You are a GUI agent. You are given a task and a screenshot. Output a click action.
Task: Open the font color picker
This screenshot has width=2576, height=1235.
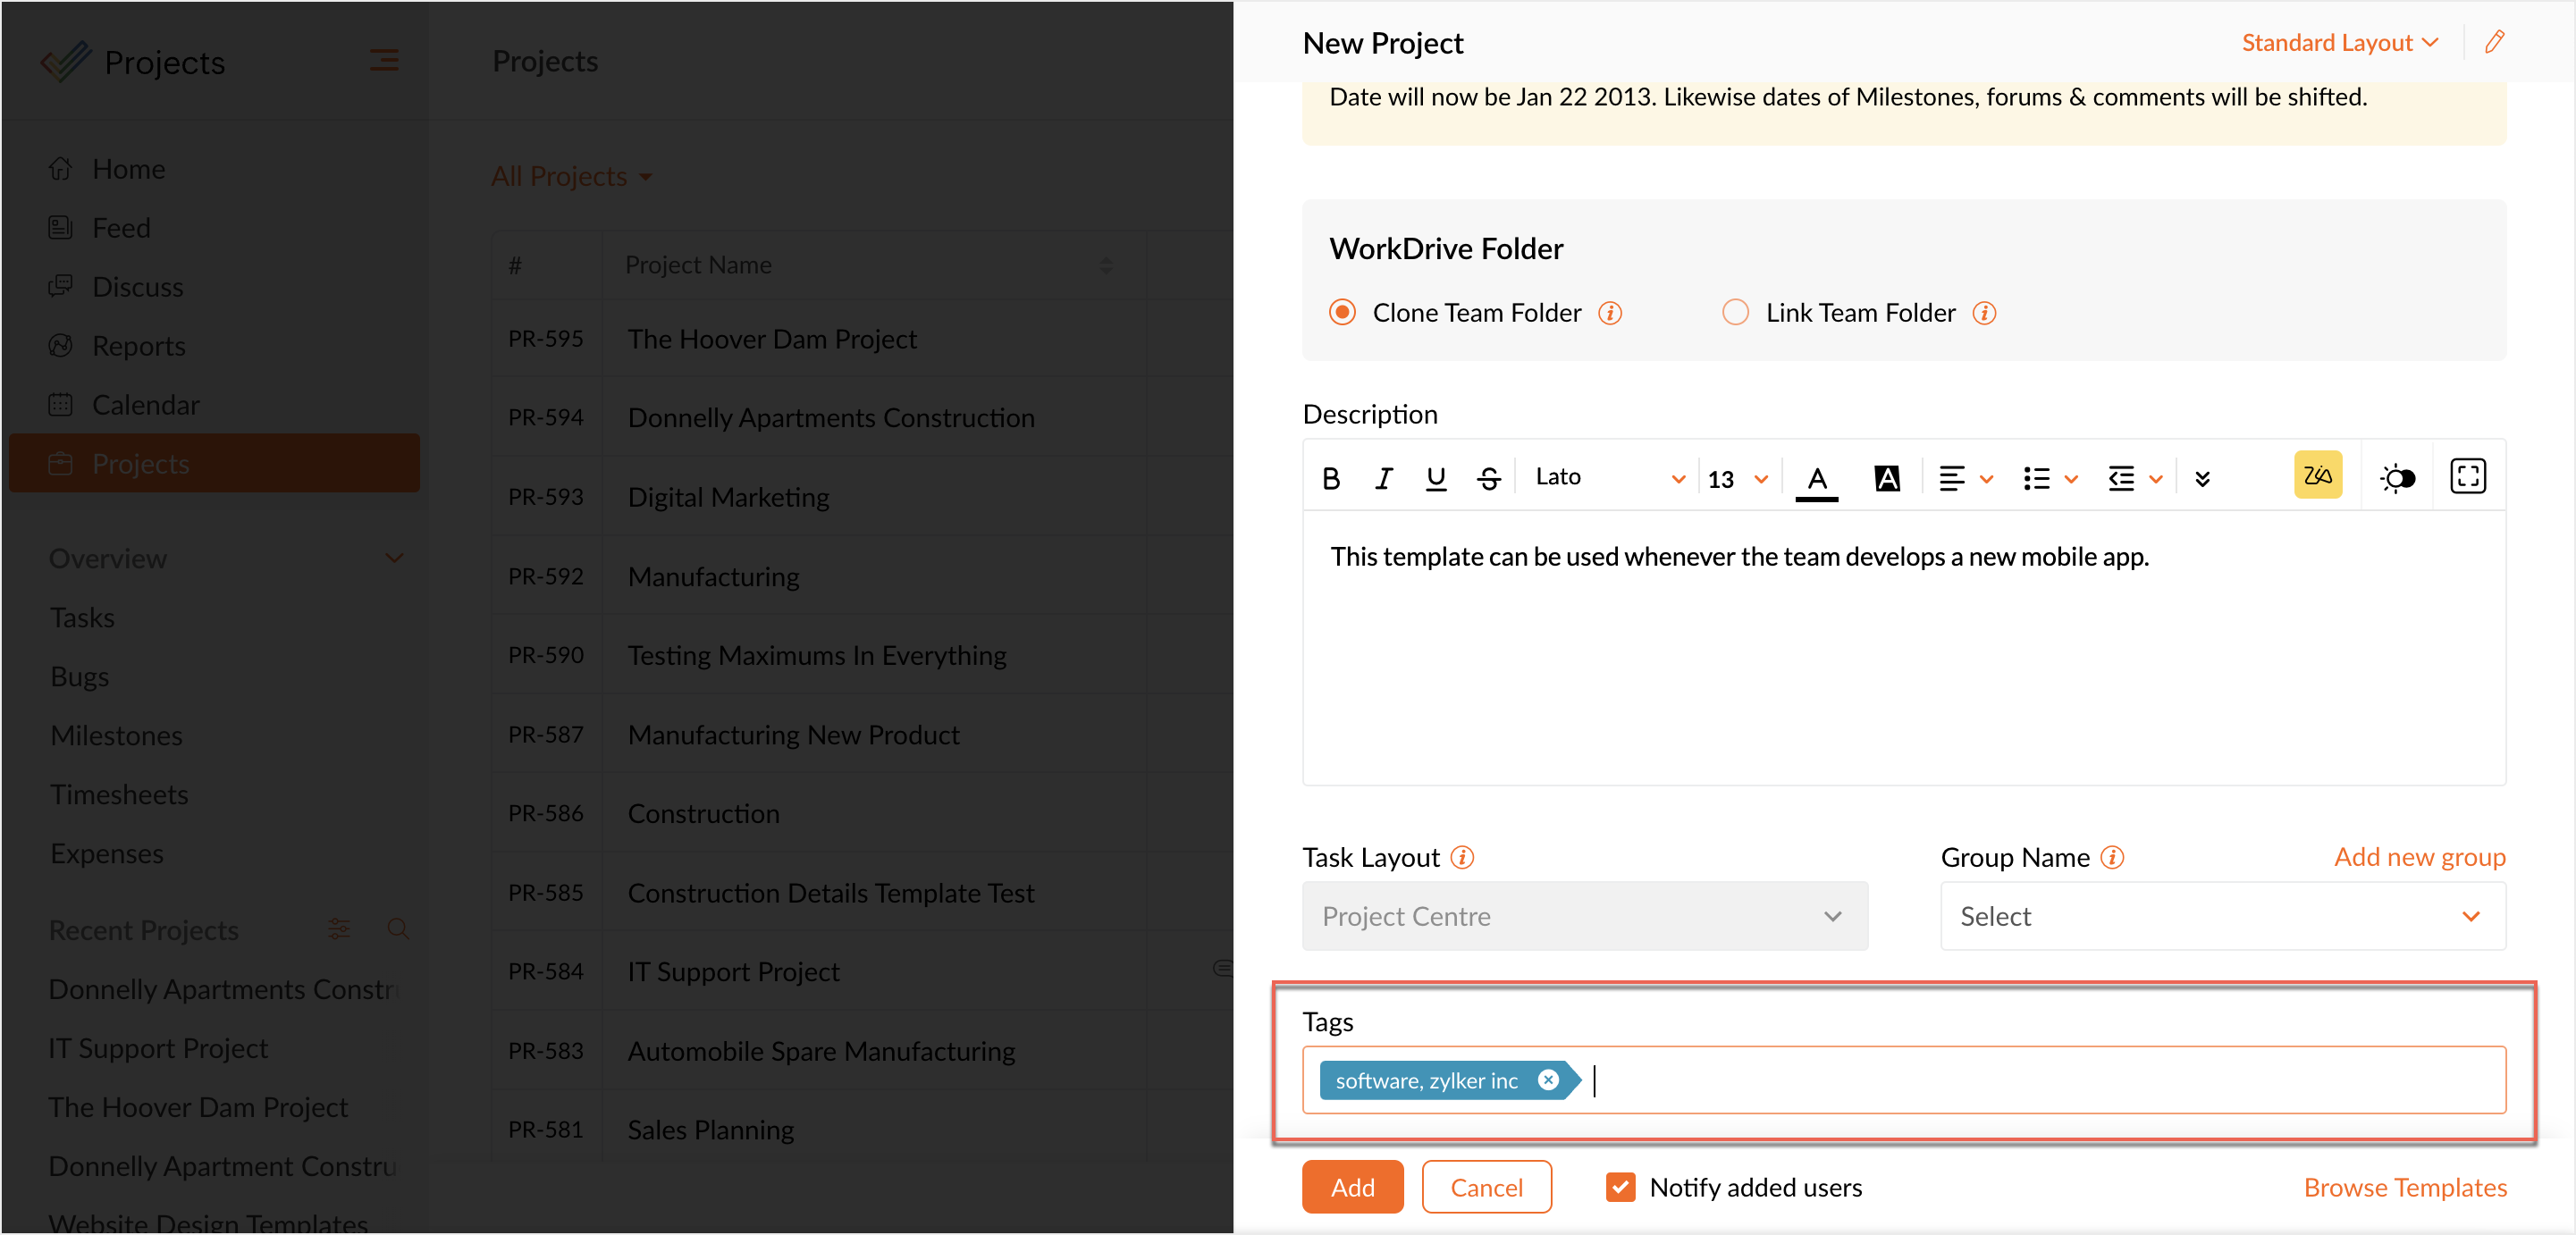click(x=1817, y=478)
